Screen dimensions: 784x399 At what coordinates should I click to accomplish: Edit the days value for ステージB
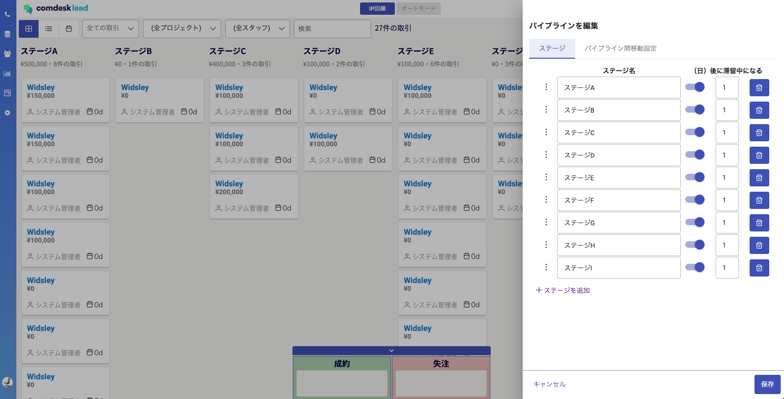click(727, 110)
